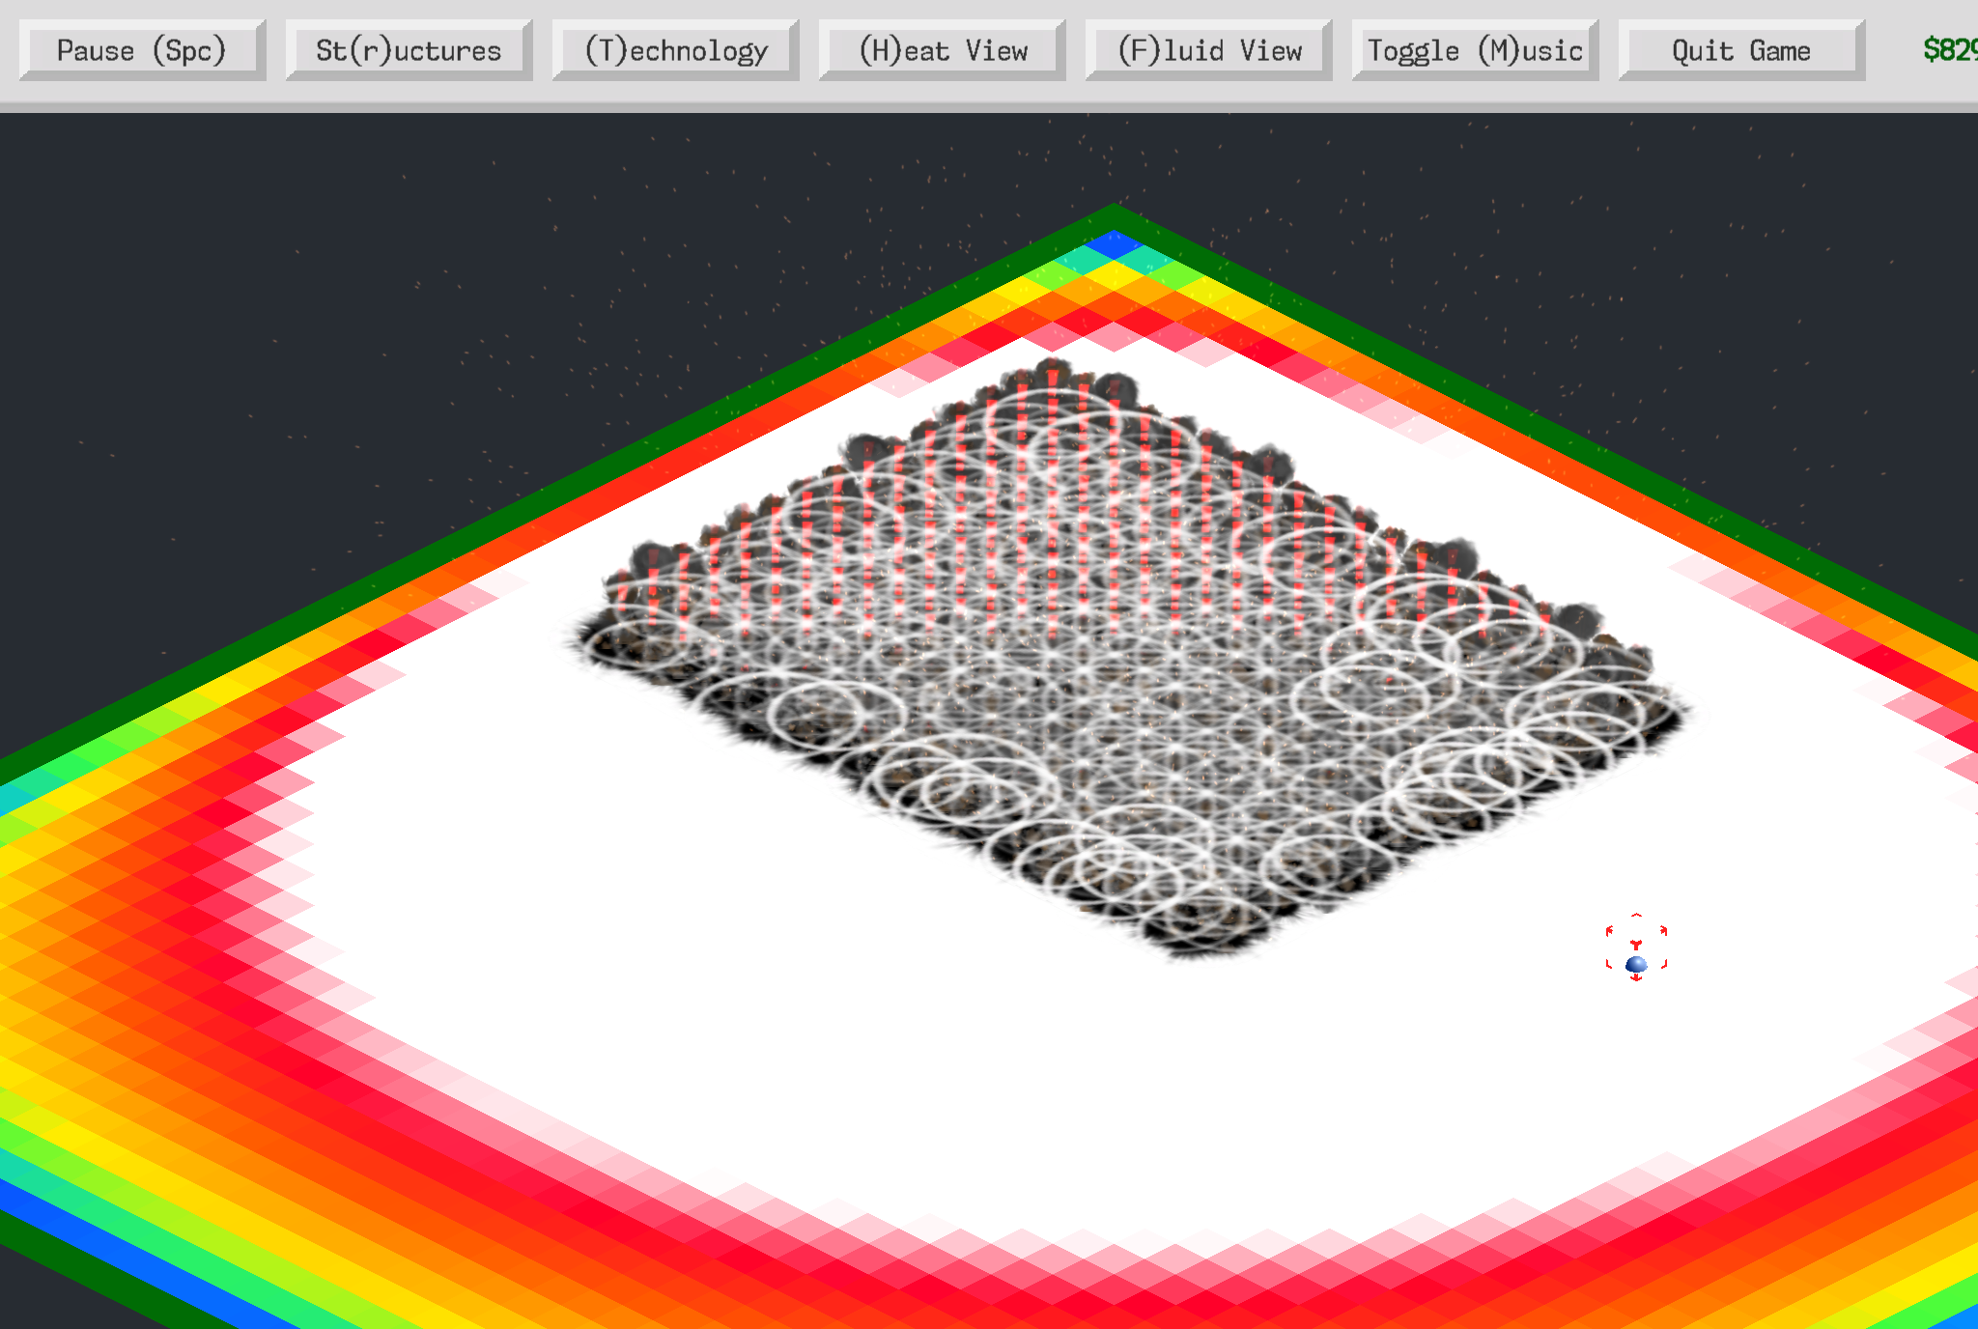
Task: Open the St(r)uctures menu
Action: point(409,50)
